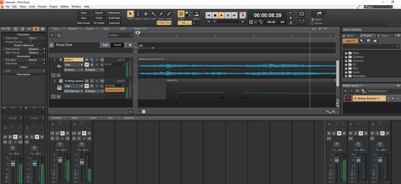Image resolution: width=401 pixels, height=184 pixels.
Task: Switch to the Media browser tab
Action: (x=350, y=35)
